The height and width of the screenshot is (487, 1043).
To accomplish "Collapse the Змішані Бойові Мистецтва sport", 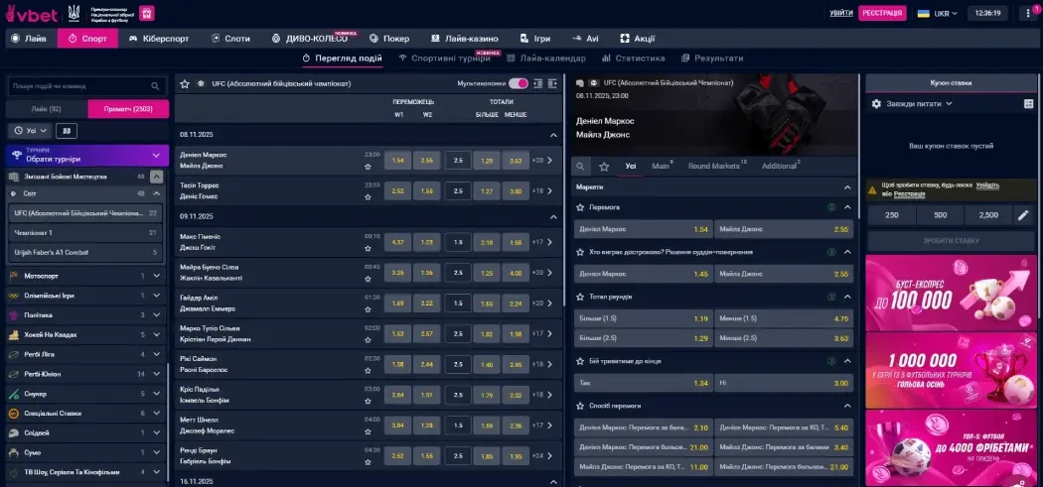I will 156,177.
